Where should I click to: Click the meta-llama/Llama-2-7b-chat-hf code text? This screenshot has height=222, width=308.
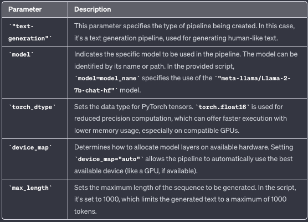click(x=182, y=84)
